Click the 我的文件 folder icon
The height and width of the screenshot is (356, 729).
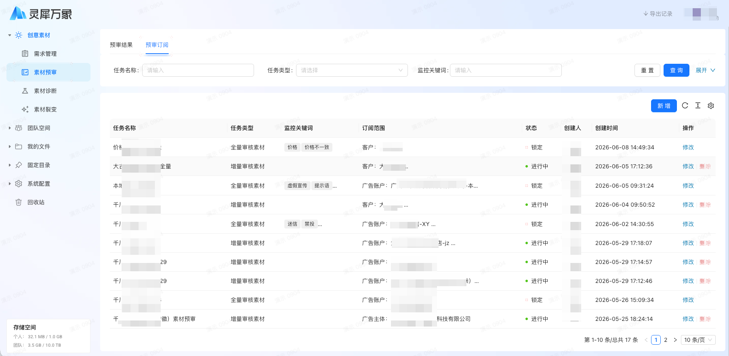19,147
